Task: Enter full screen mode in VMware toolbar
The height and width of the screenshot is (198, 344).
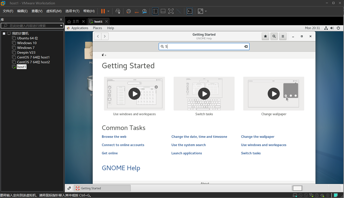Action: coord(171,11)
